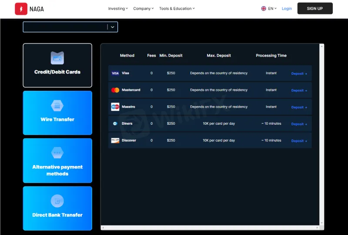
Task: Click the $250 value in Visa row
Action: click(x=171, y=73)
